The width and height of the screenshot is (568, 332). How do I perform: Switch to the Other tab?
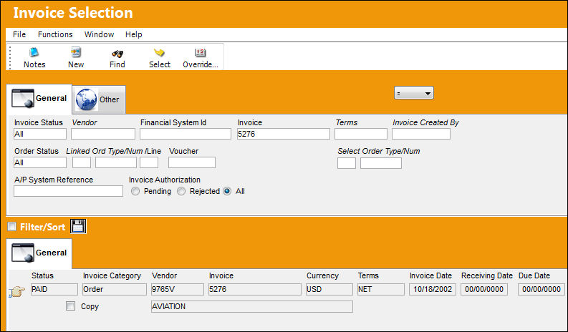(99, 99)
